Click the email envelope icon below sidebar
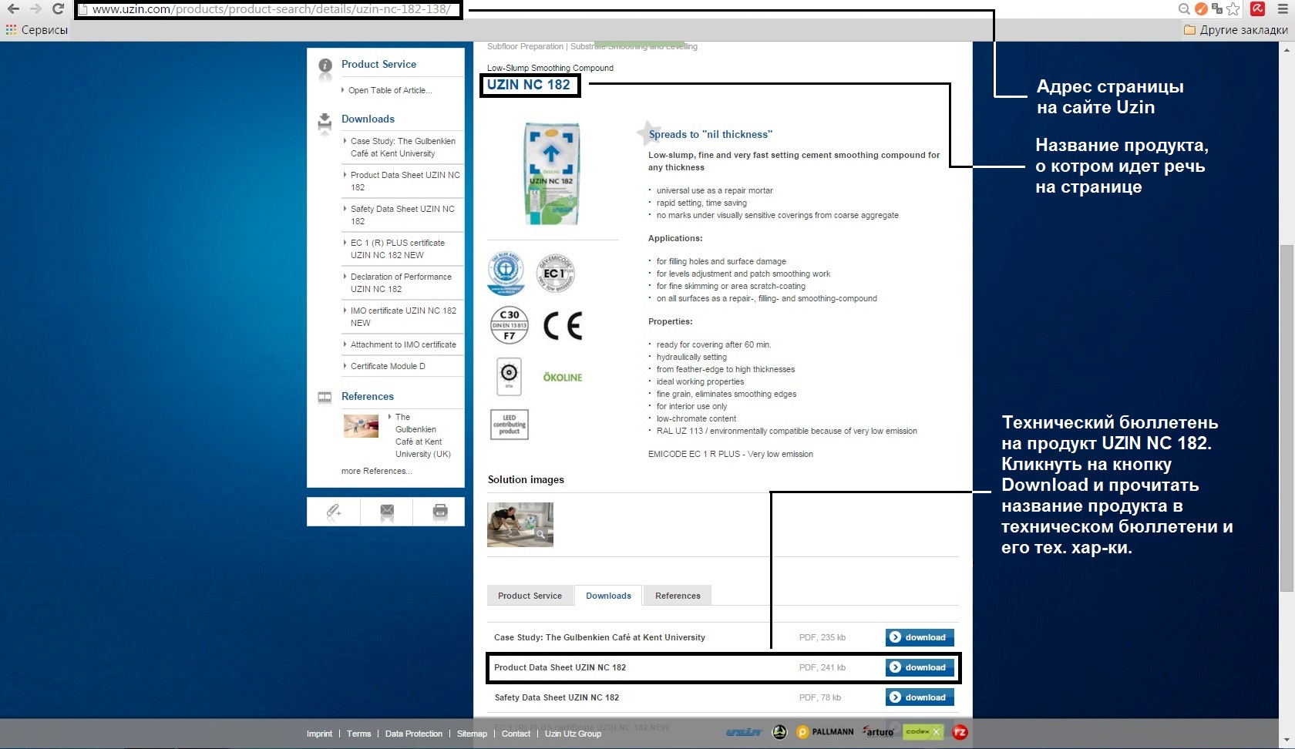 click(x=387, y=511)
